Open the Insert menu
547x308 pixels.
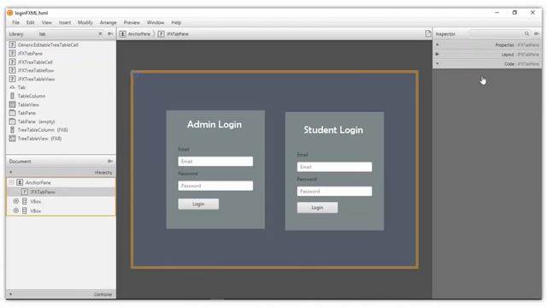(x=65, y=22)
